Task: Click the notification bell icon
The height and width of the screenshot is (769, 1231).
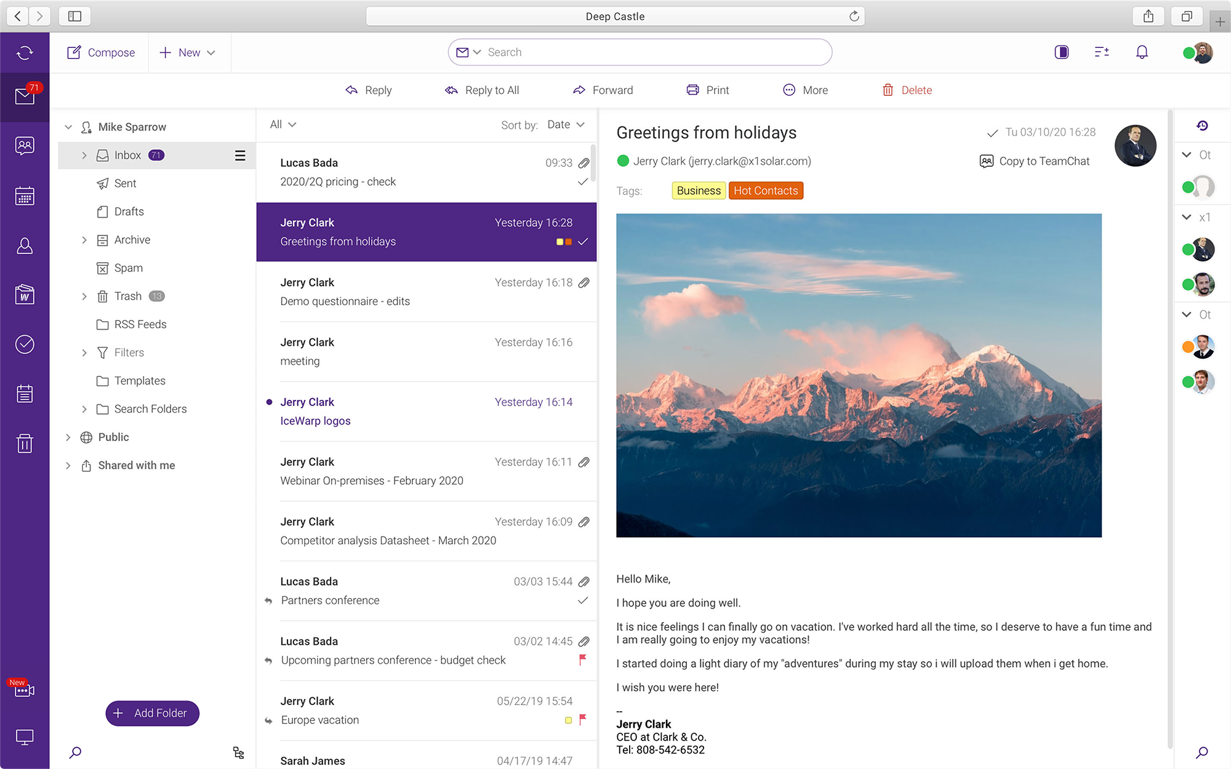Action: click(1142, 52)
